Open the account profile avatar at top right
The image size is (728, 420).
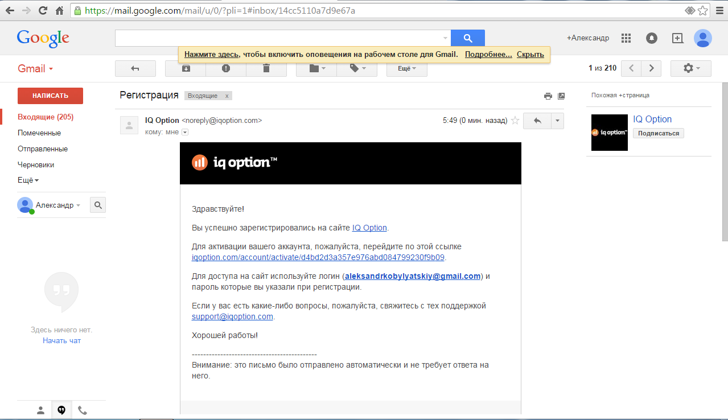click(x=703, y=38)
